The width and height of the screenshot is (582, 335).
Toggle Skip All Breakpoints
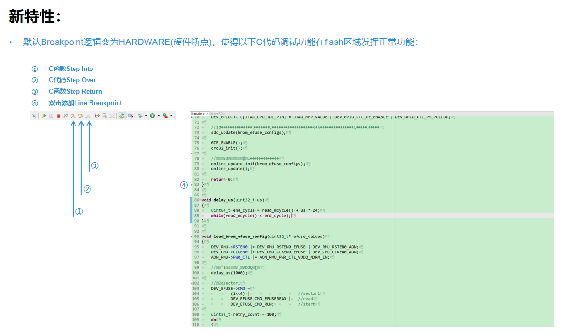[x=34, y=116]
